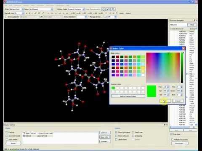
Task: View along reciprocal c* axis
Action: point(43,13)
